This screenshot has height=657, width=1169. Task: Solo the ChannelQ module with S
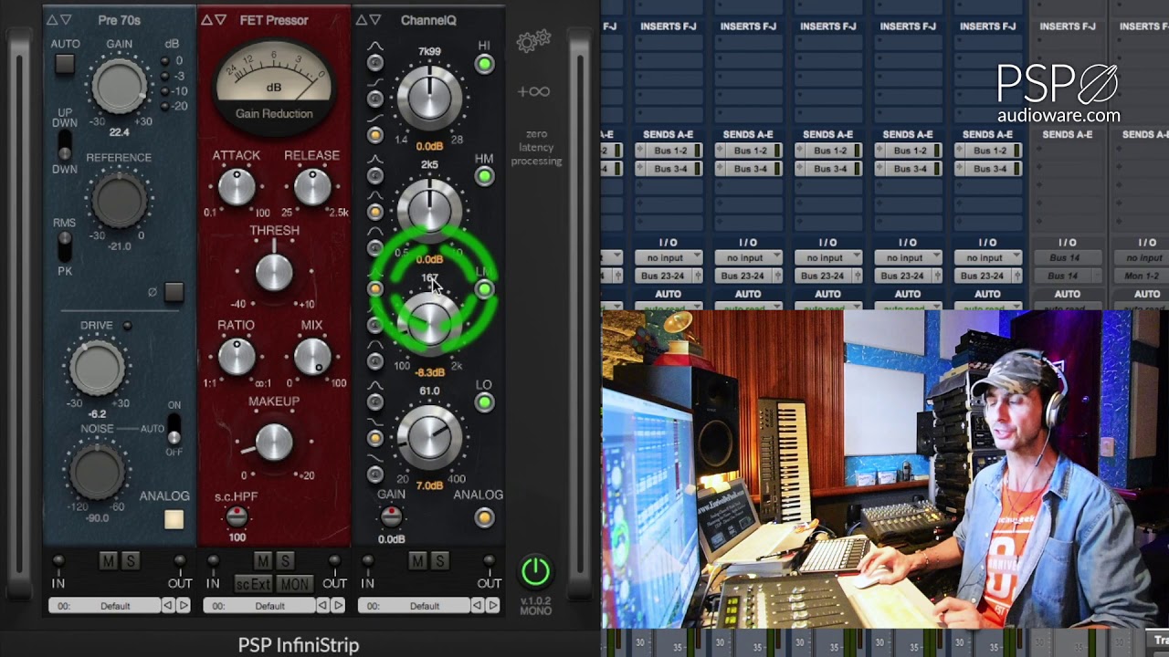pyautogui.click(x=439, y=560)
